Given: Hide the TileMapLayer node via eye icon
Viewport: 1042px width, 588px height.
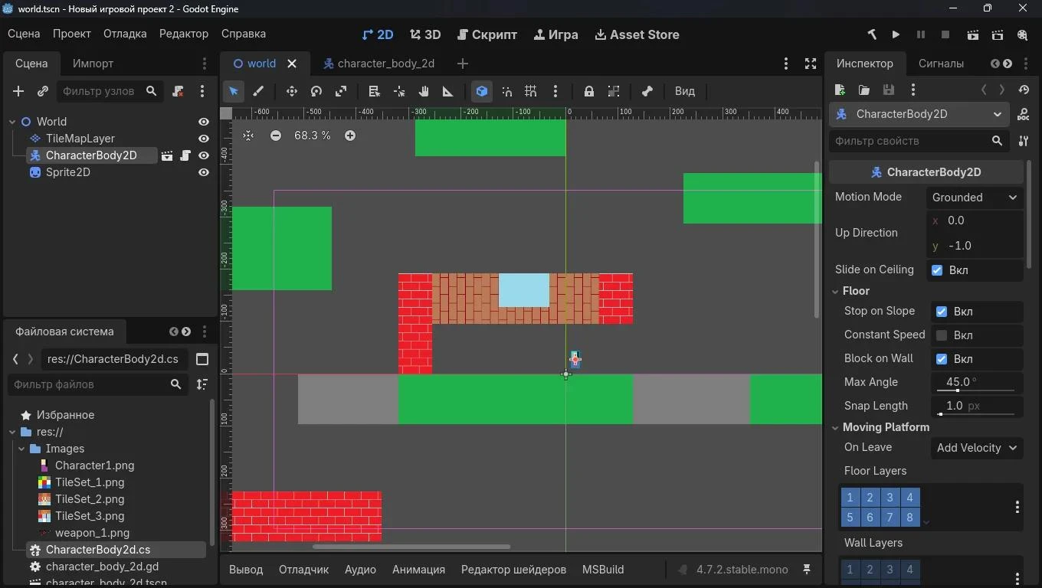Looking at the screenshot, I should (x=204, y=139).
